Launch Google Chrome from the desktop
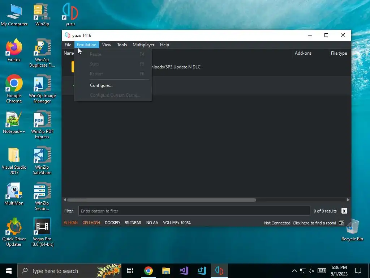This screenshot has height=278, width=370. 14,89
